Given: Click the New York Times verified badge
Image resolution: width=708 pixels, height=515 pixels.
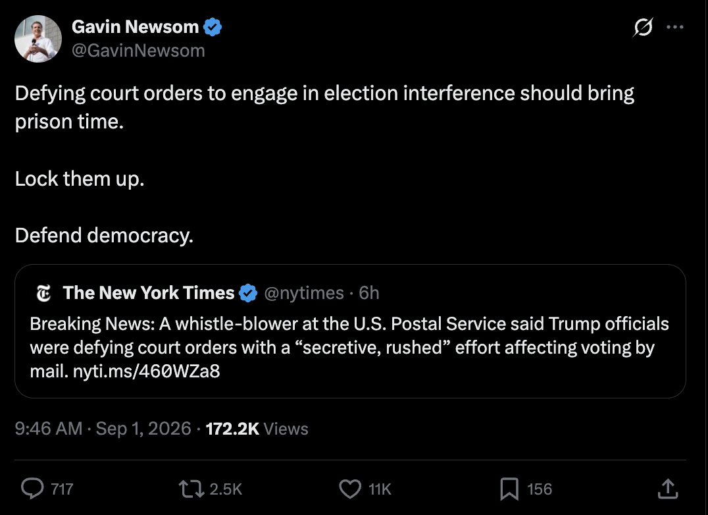Looking at the screenshot, I should pos(247,293).
